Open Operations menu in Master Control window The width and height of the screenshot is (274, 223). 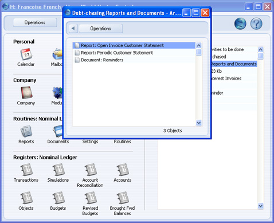(x=35, y=22)
